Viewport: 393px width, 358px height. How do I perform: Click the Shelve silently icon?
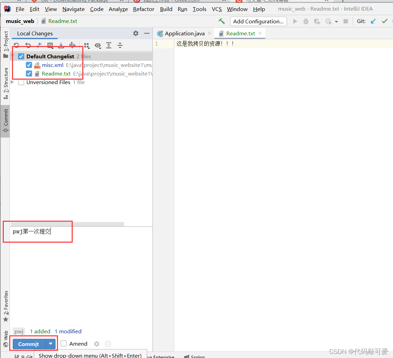coord(61,45)
